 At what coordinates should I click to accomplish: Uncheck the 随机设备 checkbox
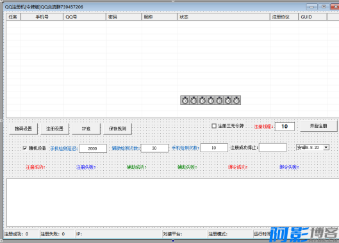pyautogui.click(x=25, y=148)
